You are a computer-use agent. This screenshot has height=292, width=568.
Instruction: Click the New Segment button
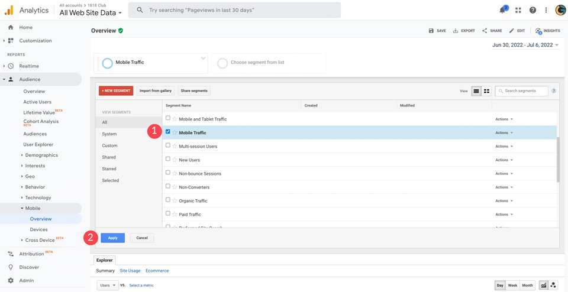tap(116, 90)
